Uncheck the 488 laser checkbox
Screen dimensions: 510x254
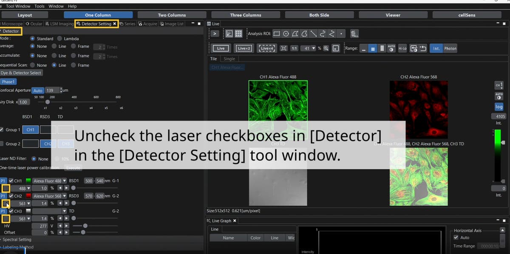click(6, 188)
